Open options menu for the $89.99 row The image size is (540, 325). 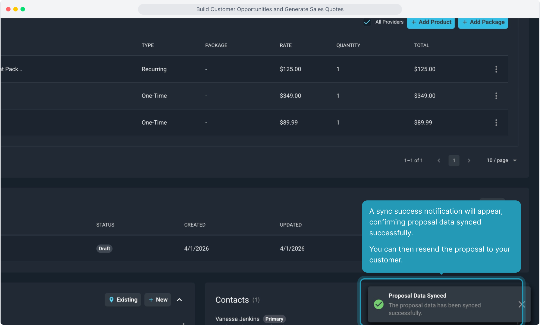point(496,122)
